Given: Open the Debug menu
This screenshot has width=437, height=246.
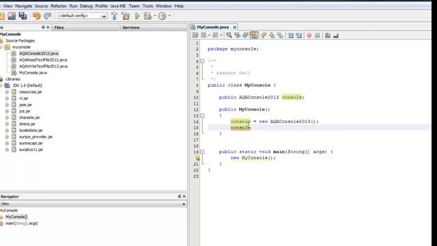Looking at the screenshot, I should pyautogui.click(x=86, y=6).
